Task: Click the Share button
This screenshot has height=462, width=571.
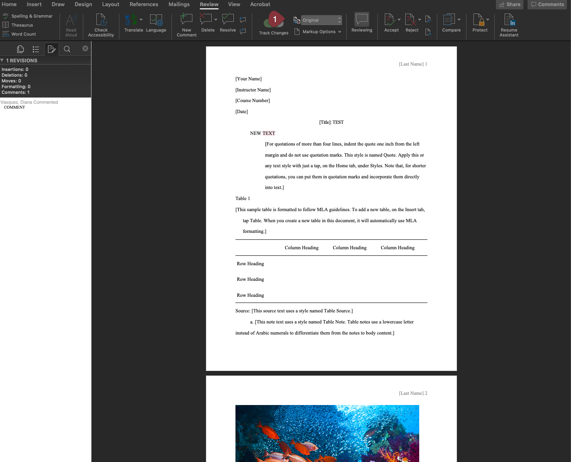Action: pyautogui.click(x=509, y=5)
